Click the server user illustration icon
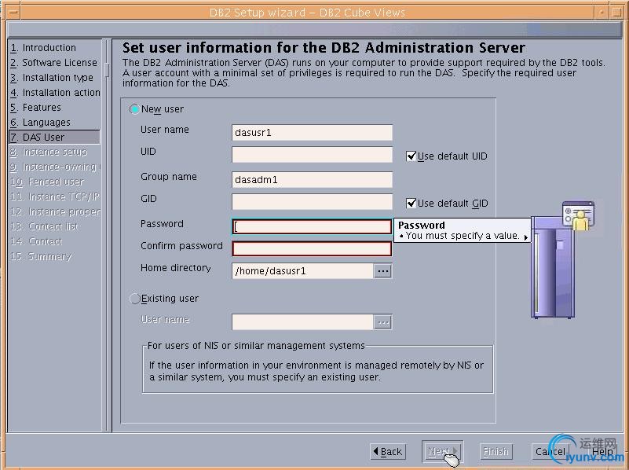Viewport: 629px width, 470px height. pyautogui.click(x=563, y=260)
